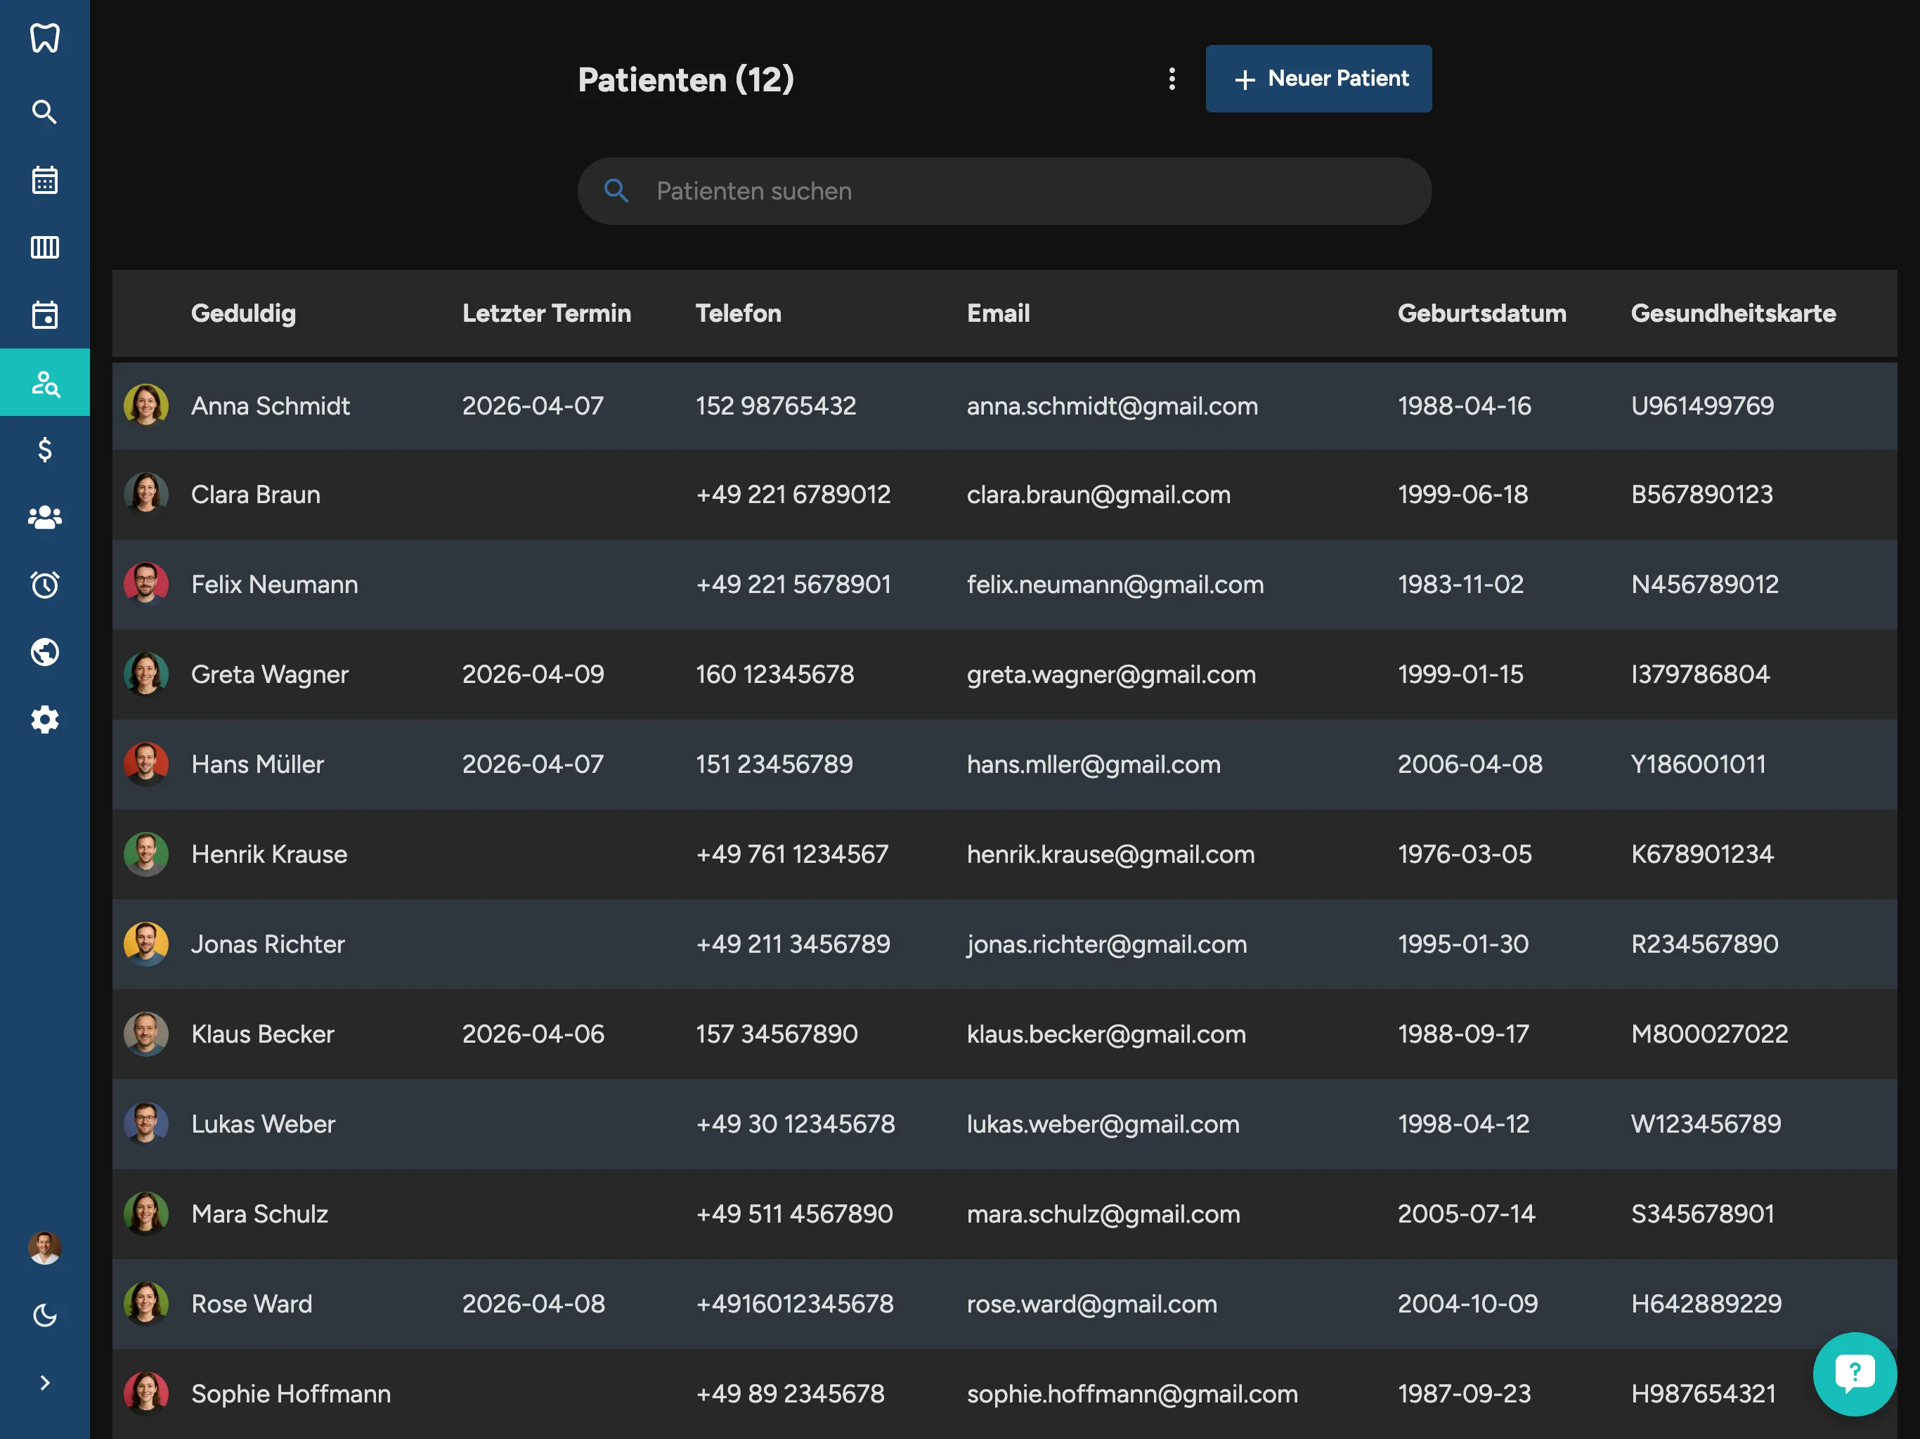
Task: Click the user profile avatar in sidebar
Action: point(44,1247)
